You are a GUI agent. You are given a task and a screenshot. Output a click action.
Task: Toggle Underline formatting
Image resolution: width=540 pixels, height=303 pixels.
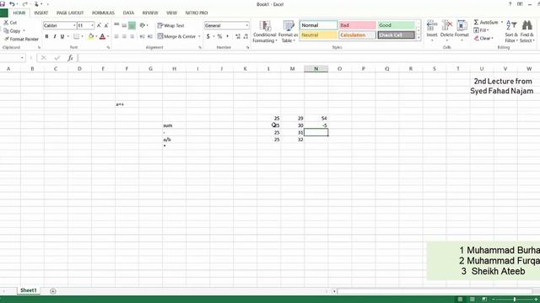[x=62, y=36]
